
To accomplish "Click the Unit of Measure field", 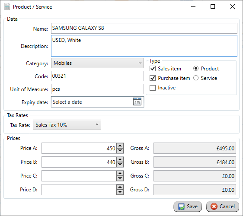I will click(97, 89).
